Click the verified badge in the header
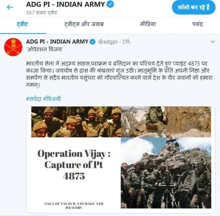 coord(111,4)
